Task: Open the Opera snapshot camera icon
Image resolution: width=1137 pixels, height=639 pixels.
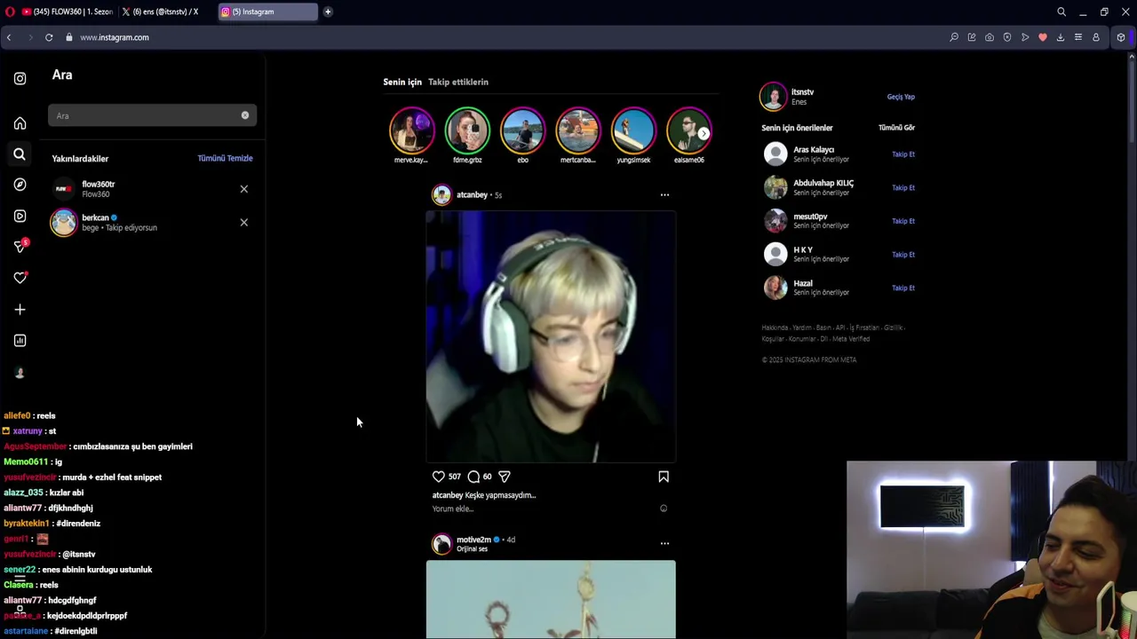Action: pos(990,37)
